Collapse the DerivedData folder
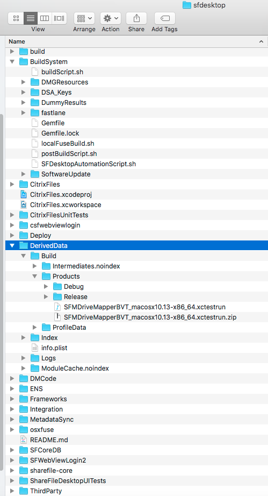268x496 pixels. [12, 245]
